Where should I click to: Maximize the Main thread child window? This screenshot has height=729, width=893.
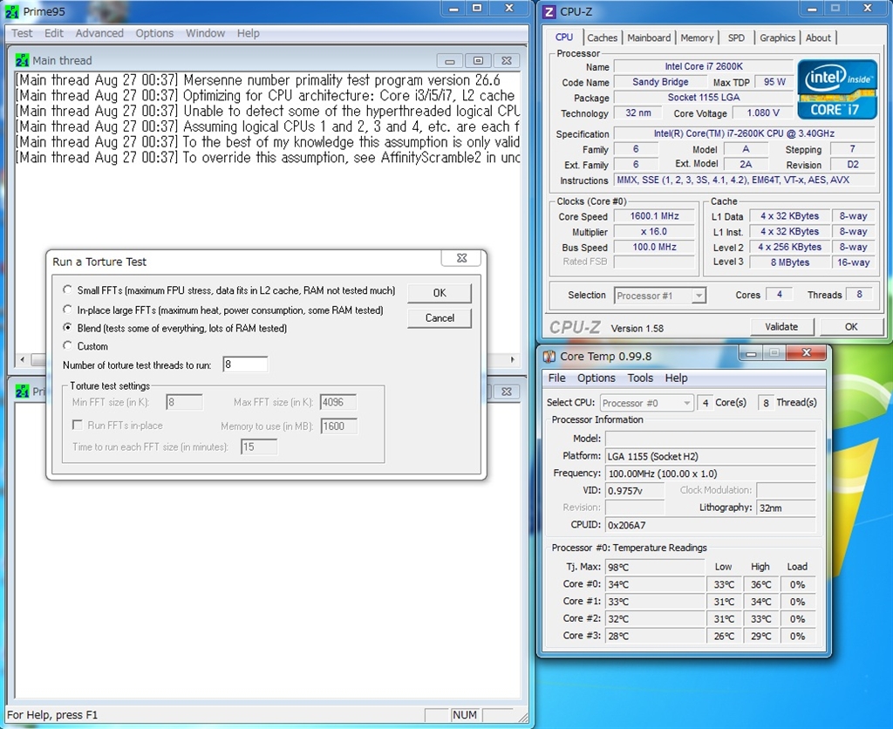[478, 60]
